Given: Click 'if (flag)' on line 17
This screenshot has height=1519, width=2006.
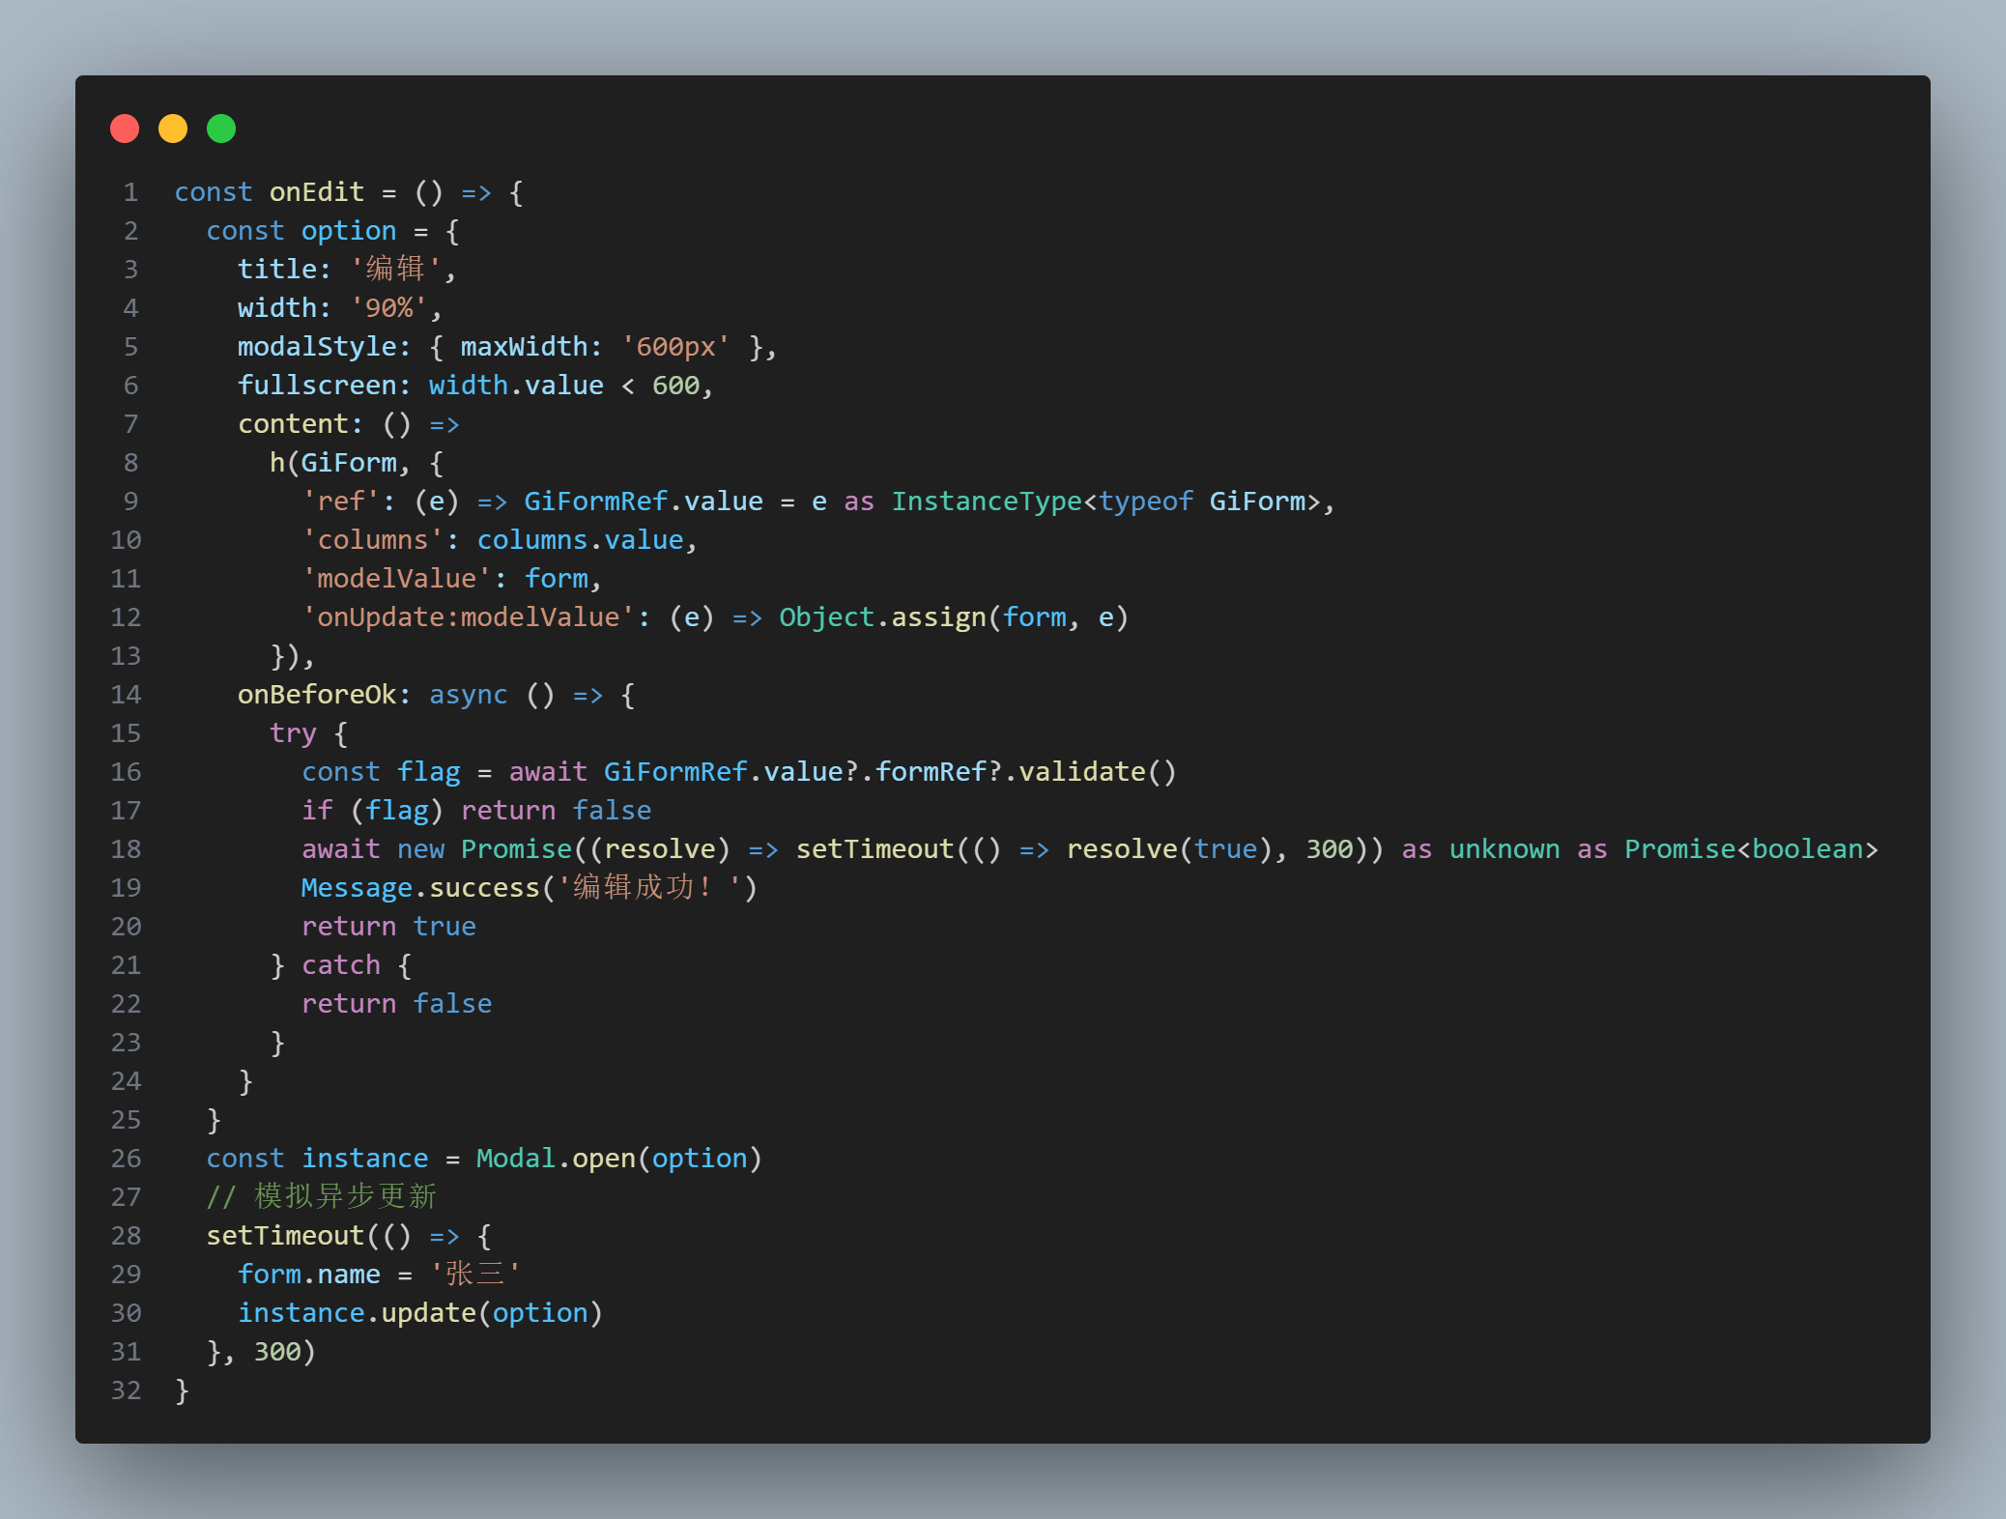Looking at the screenshot, I should [x=373, y=811].
